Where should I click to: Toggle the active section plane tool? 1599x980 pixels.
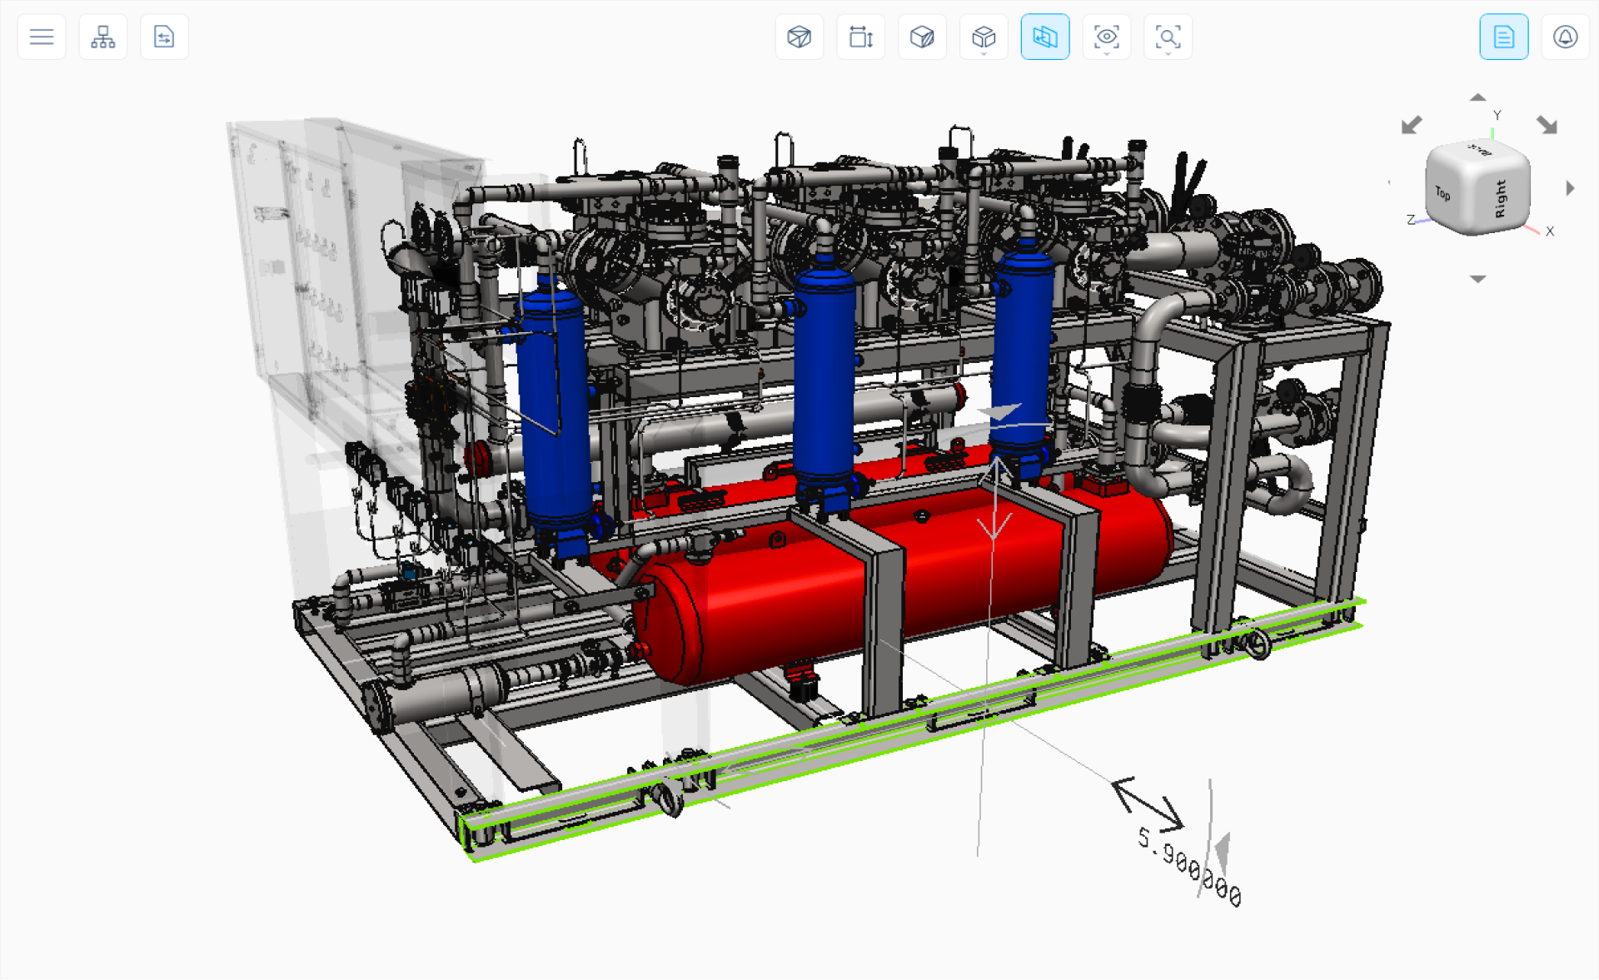pos(1045,37)
